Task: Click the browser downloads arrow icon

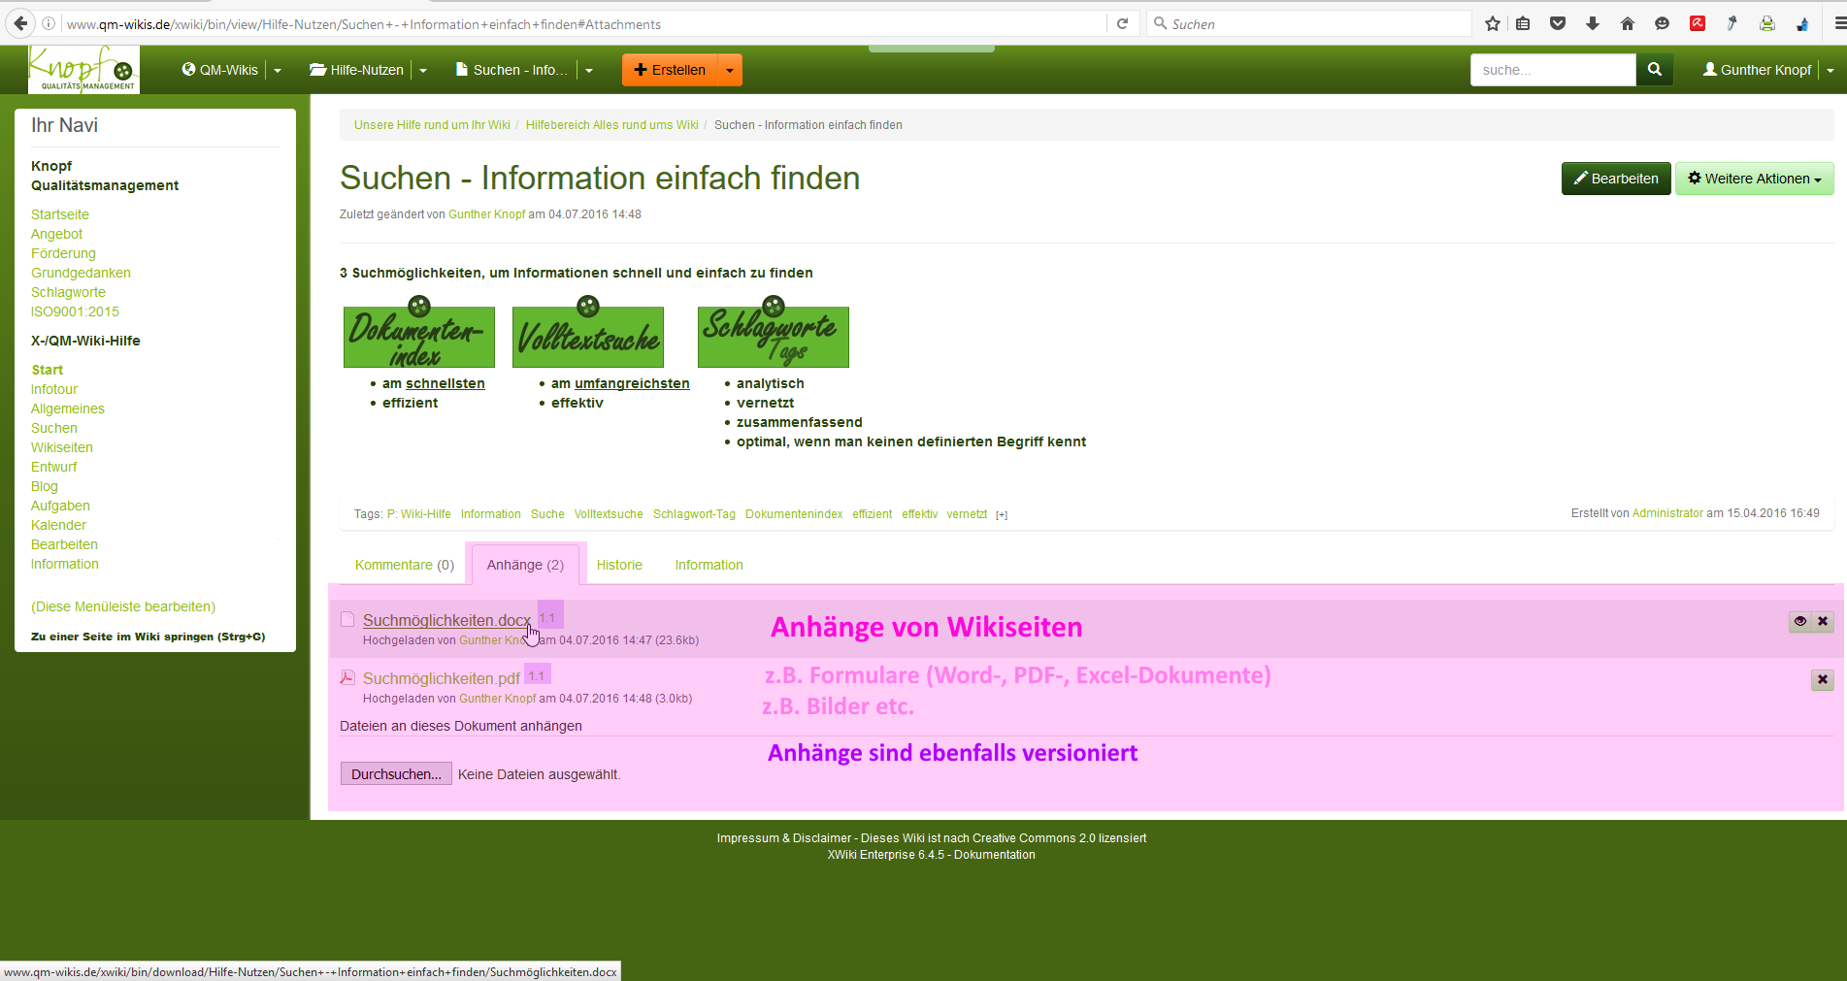Action: click(1593, 24)
